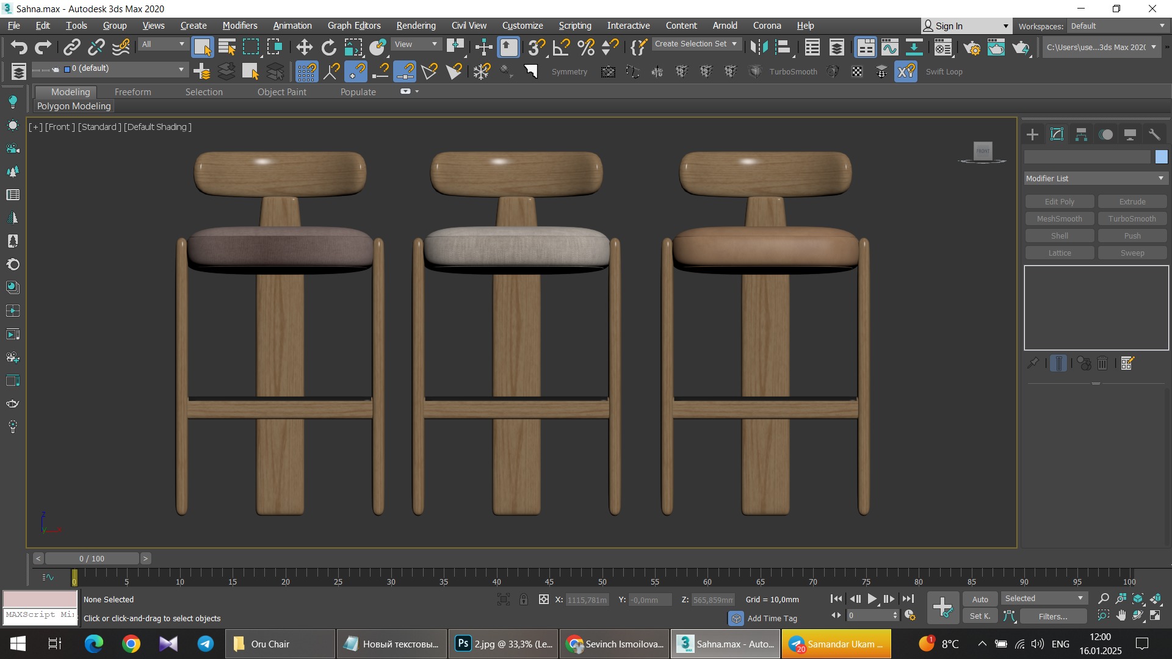Screen dimensions: 1172x659
Task: Click the object color swatch
Action: [x=1161, y=157]
